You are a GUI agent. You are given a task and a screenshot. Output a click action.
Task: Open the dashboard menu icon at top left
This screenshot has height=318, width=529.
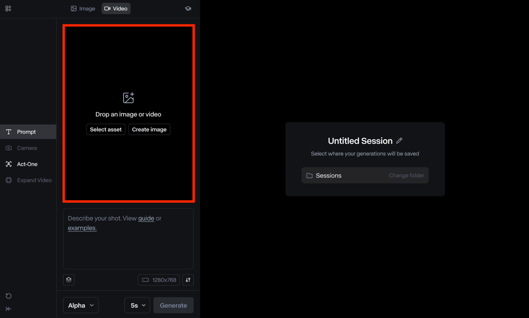tap(8, 8)
